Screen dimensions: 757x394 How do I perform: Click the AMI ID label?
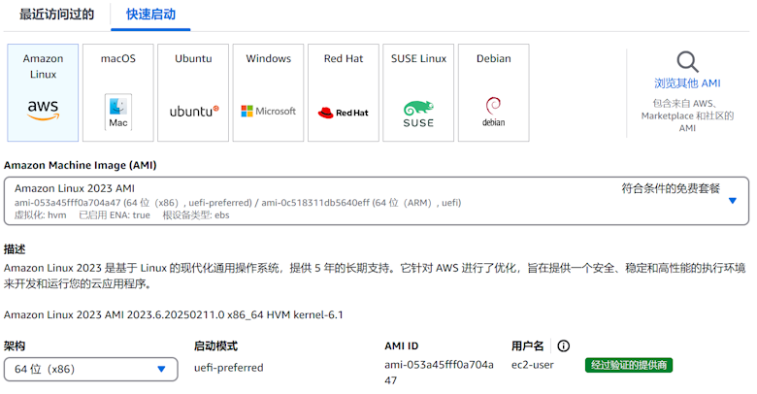[402, 346]
